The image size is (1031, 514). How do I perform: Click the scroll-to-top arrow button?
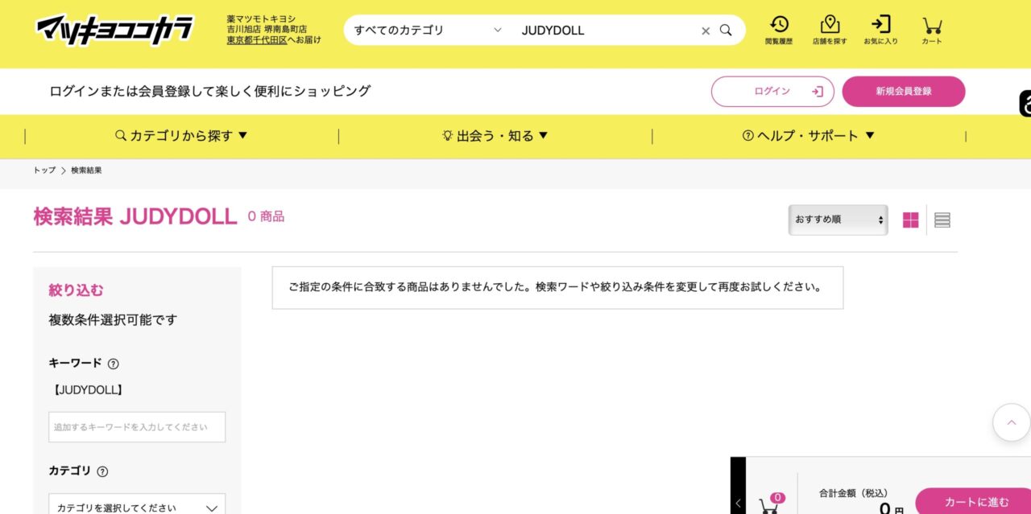(1012, 422)
